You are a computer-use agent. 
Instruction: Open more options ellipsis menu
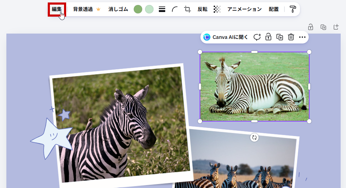[x=302, y=37]
